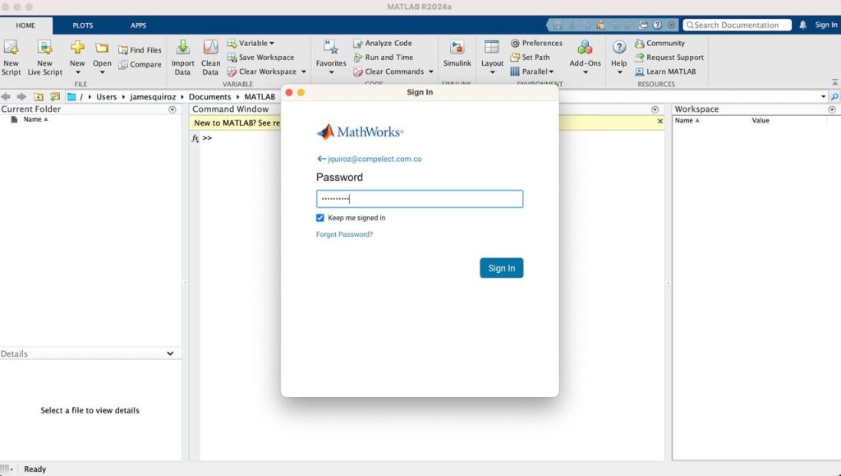The width and height of the screenshot is (841, 476).
Task: Open Learn MATLAB
Action: [665, 72]
